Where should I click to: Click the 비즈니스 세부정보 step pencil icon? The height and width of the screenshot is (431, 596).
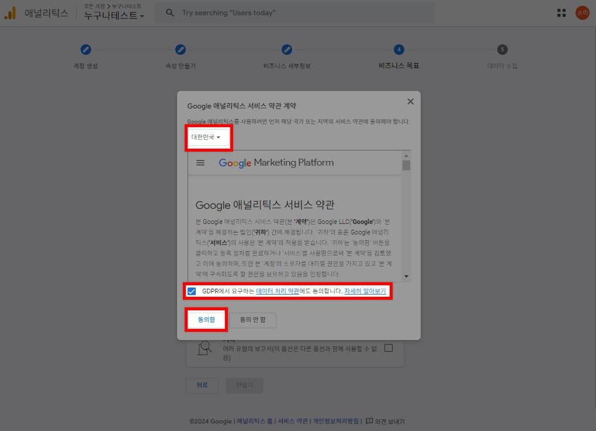(x=287, y=50)
